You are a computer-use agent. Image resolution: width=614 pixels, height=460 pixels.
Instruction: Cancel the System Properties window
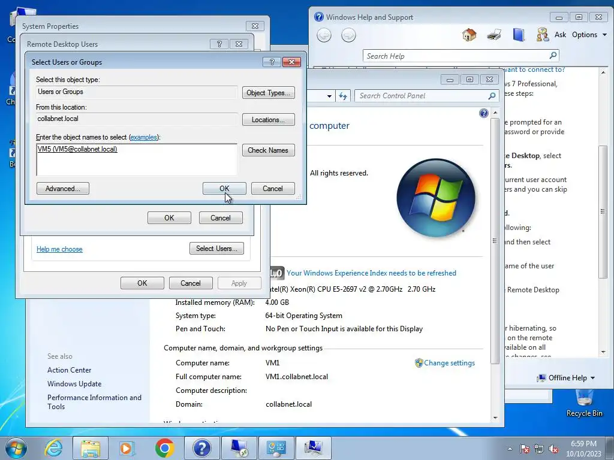click(191, 283)
